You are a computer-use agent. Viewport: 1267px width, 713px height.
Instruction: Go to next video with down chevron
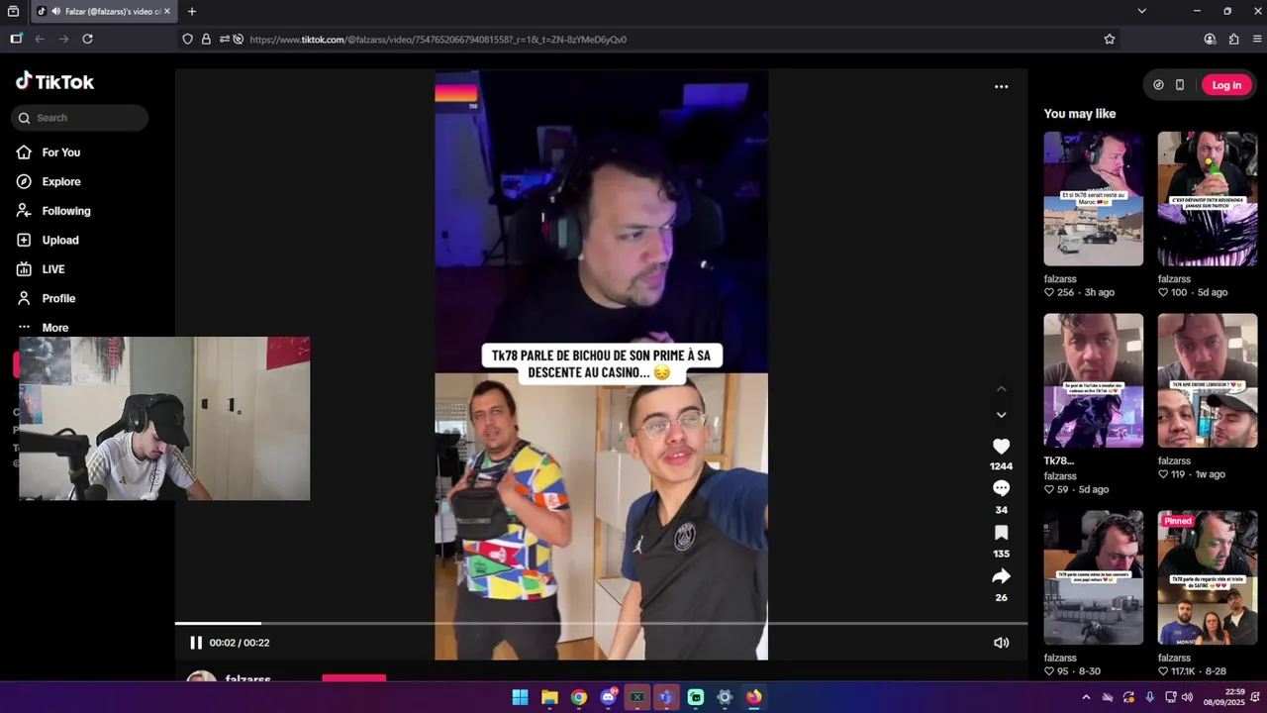click(1001, 415)
